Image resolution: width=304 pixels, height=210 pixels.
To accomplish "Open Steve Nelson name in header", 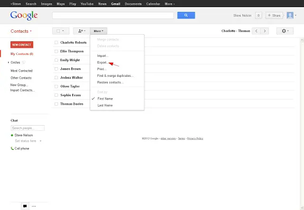I will coord(242,15).
